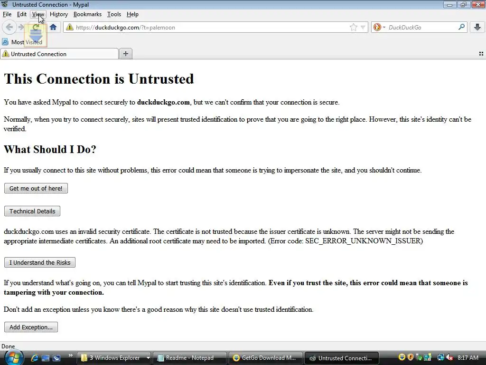486x365 pixels.
Task: Open a new tab with plus button
Action: [x=125, y=54]
